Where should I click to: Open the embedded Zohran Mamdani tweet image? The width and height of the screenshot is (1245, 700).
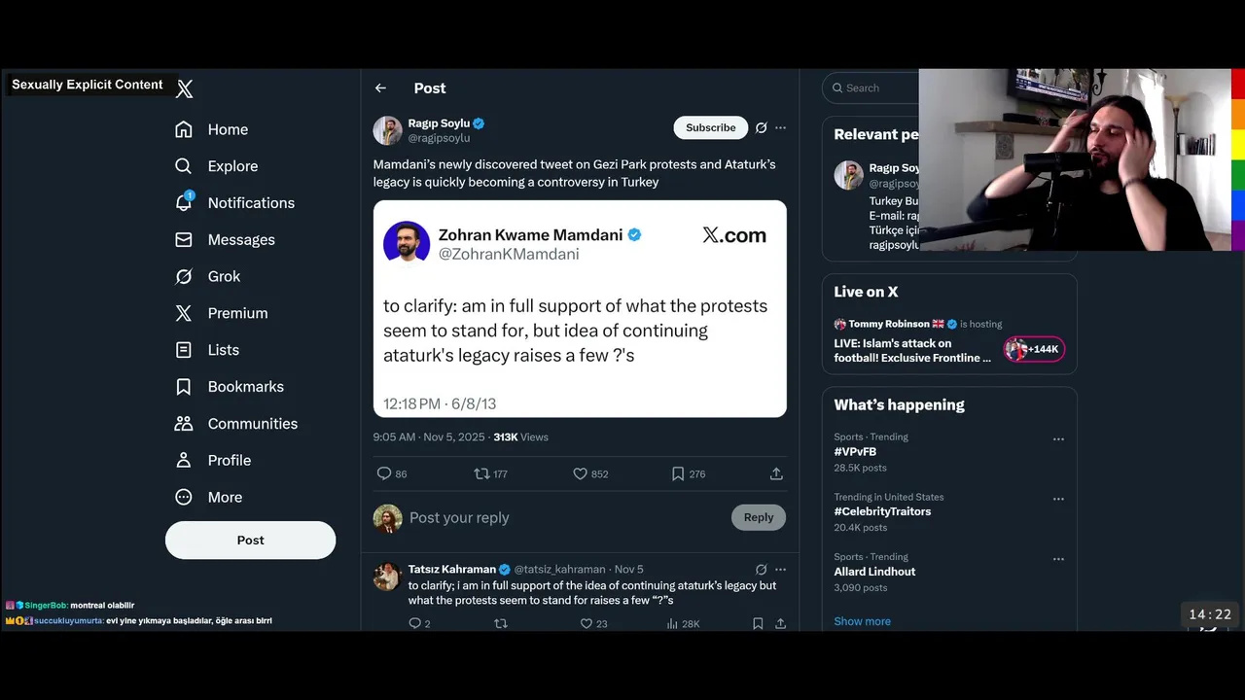(580, 308)
